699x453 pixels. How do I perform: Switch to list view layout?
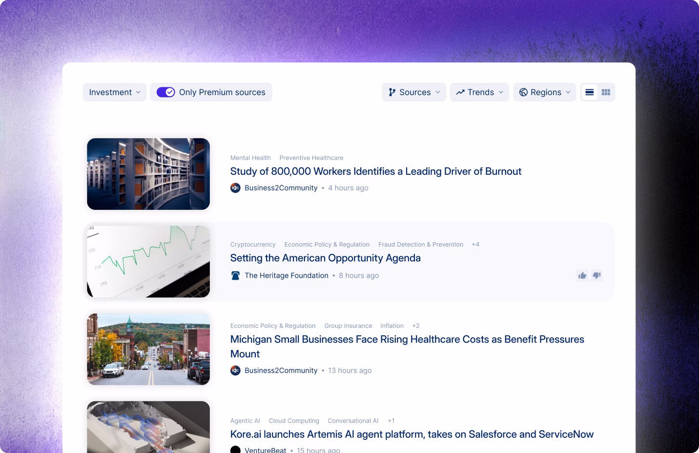tap(590, 92)
